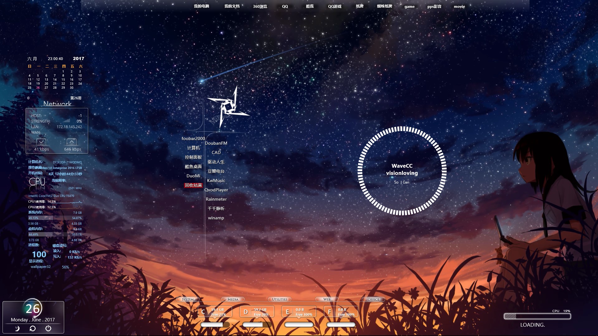Open 控制面板 in the launcher list

pyautogui.click(x=193, y=157)
